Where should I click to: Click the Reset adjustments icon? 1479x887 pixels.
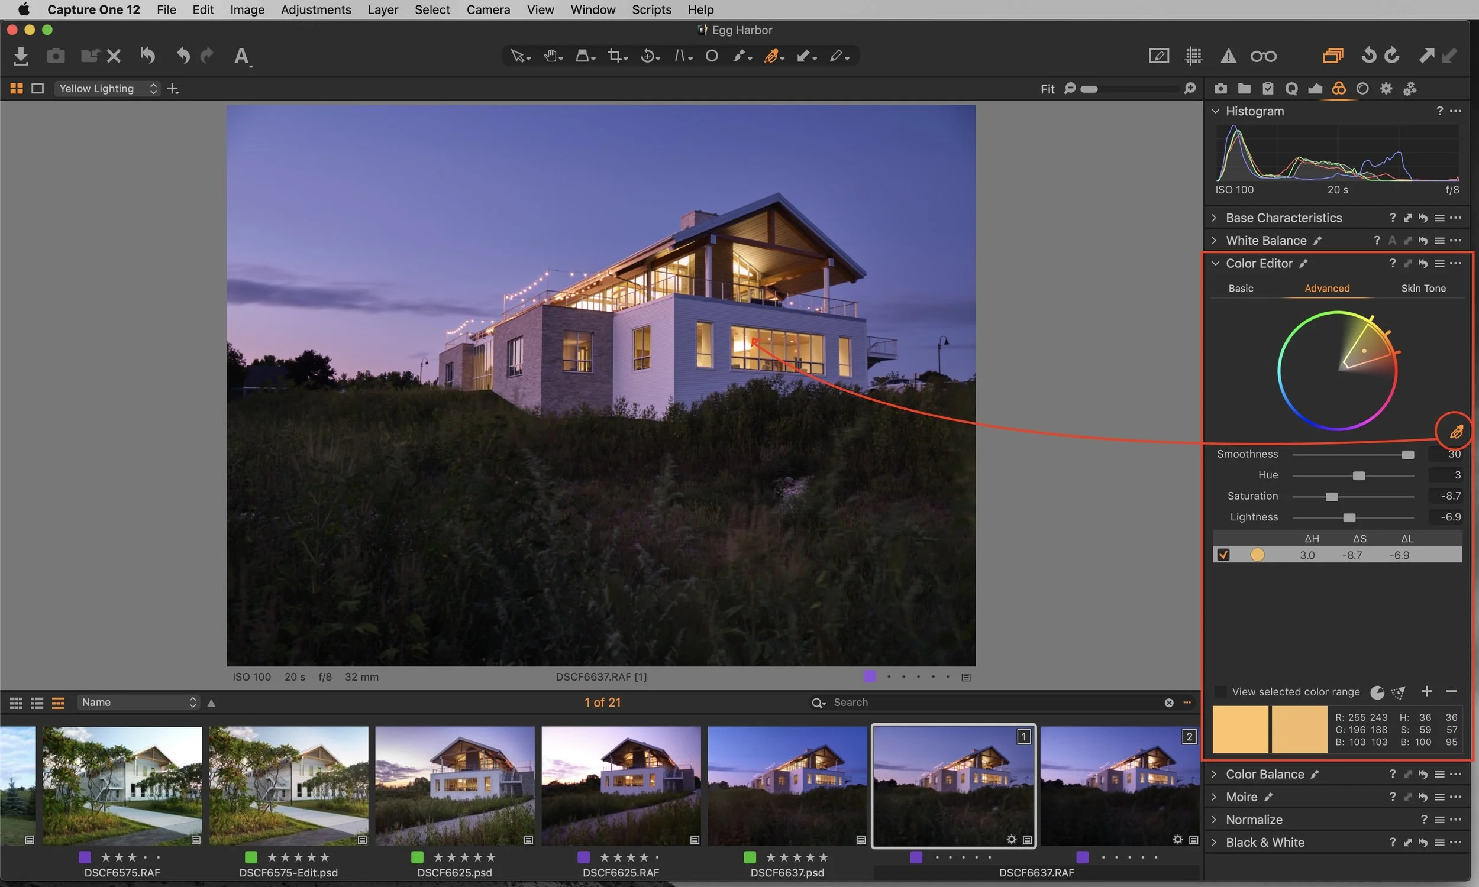click(x=148, y=56)
